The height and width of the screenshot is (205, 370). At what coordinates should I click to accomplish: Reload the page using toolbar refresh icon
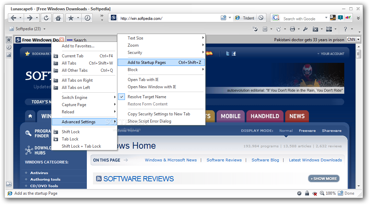pyautogui.click(x=46, y=18)
